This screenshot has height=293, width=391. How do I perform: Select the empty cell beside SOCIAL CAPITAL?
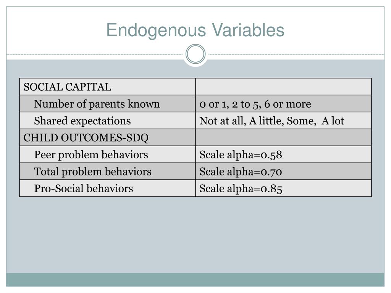tap(283, 87)
